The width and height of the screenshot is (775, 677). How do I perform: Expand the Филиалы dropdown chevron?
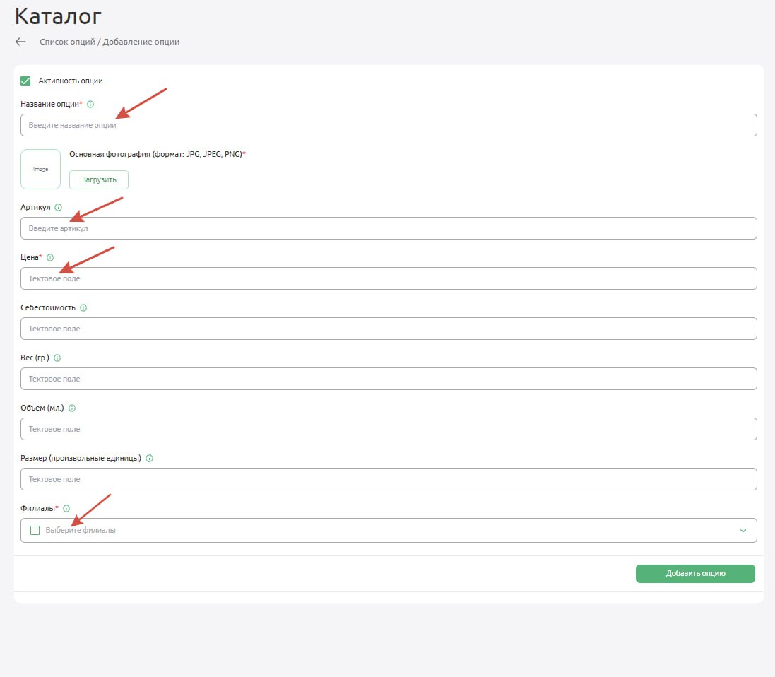coord(743,531)
